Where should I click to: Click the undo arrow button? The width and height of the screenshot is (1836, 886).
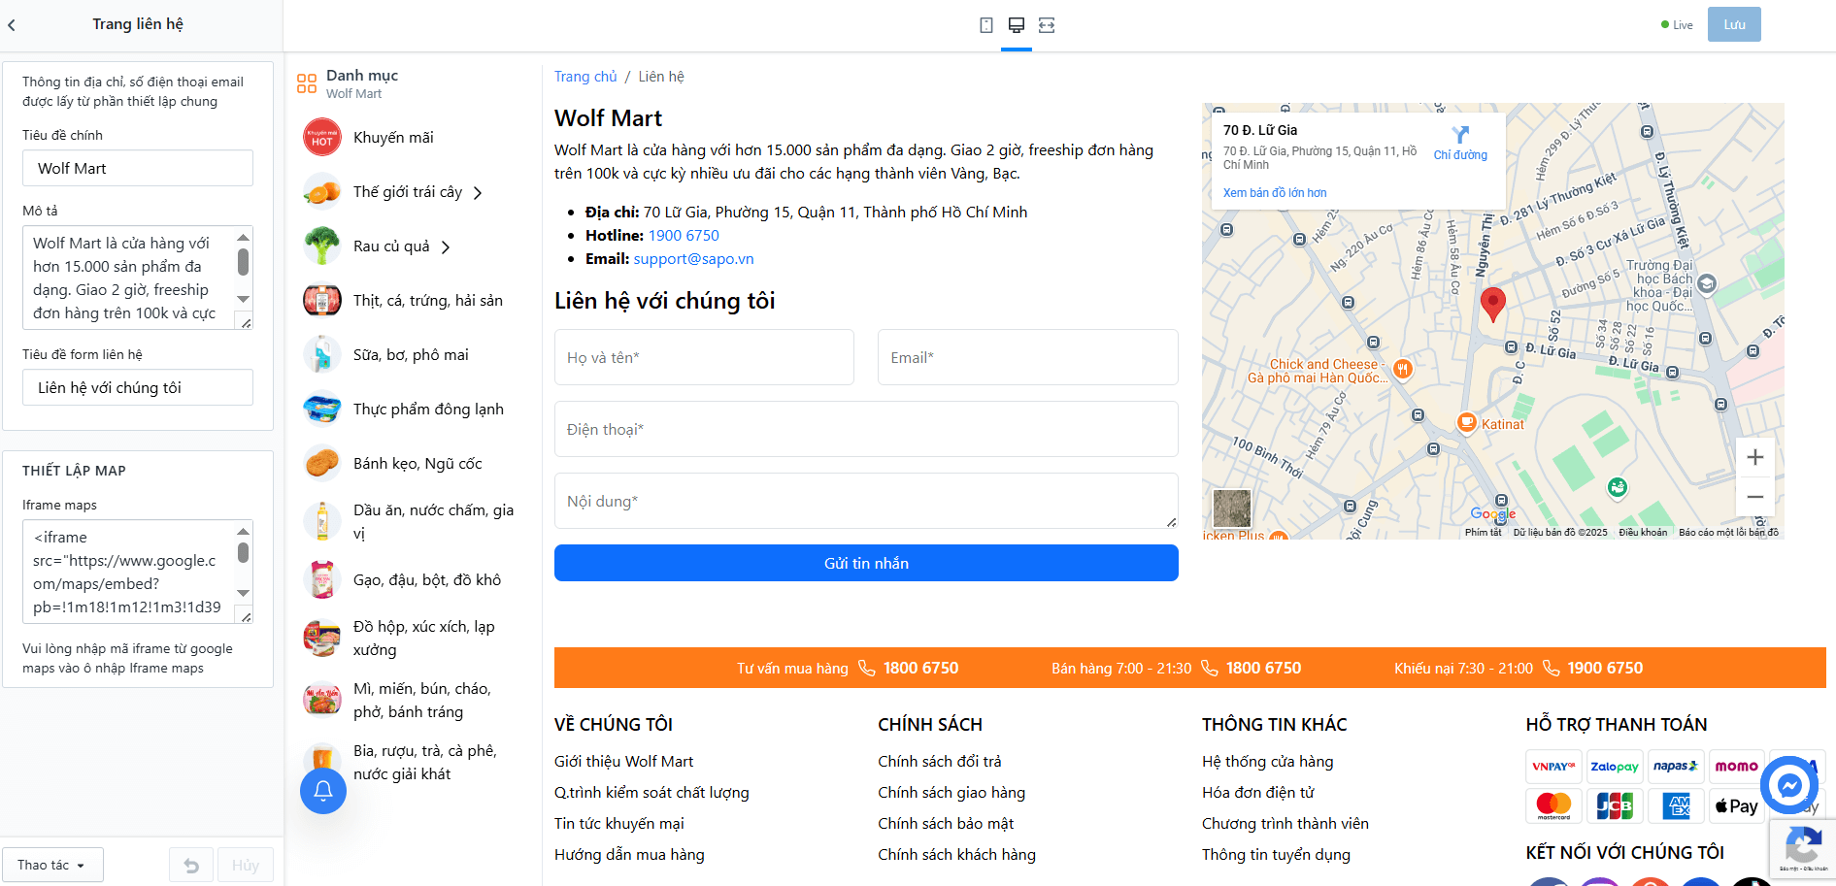pyautogui.click(x=191, y=866)
